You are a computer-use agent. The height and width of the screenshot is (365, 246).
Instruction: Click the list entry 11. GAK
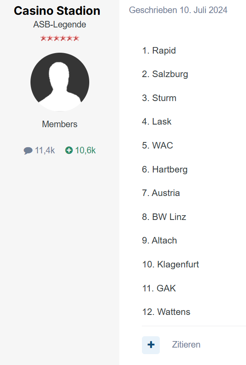point(159,288)
